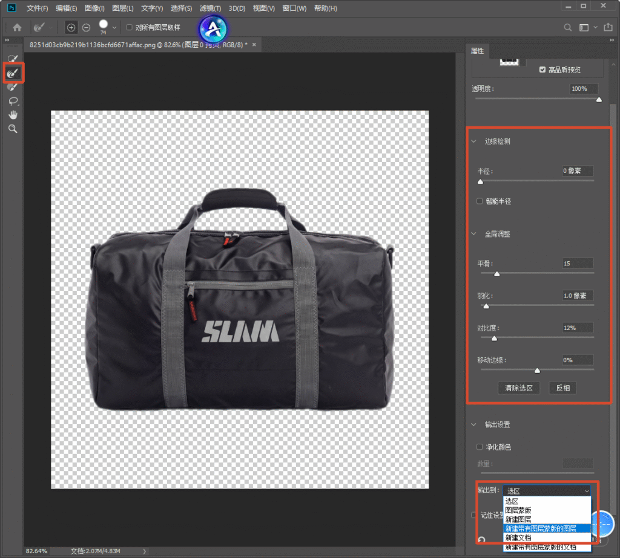Click the 反相 button

[562, 388]
